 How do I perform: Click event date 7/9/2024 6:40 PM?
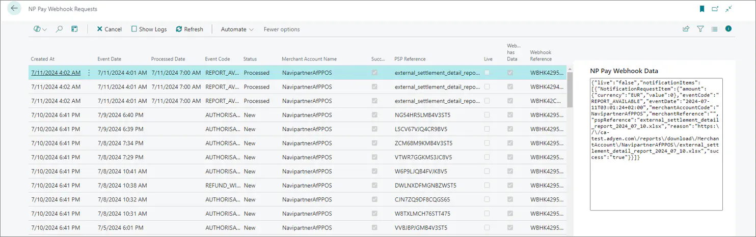(x=120, y=115)
